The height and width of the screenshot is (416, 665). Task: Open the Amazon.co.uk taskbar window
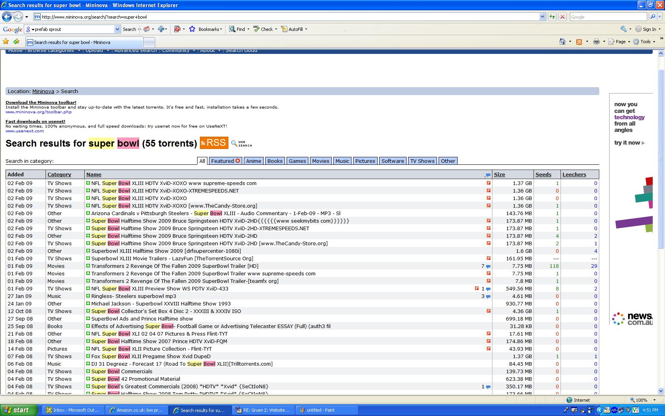[136, 410]
